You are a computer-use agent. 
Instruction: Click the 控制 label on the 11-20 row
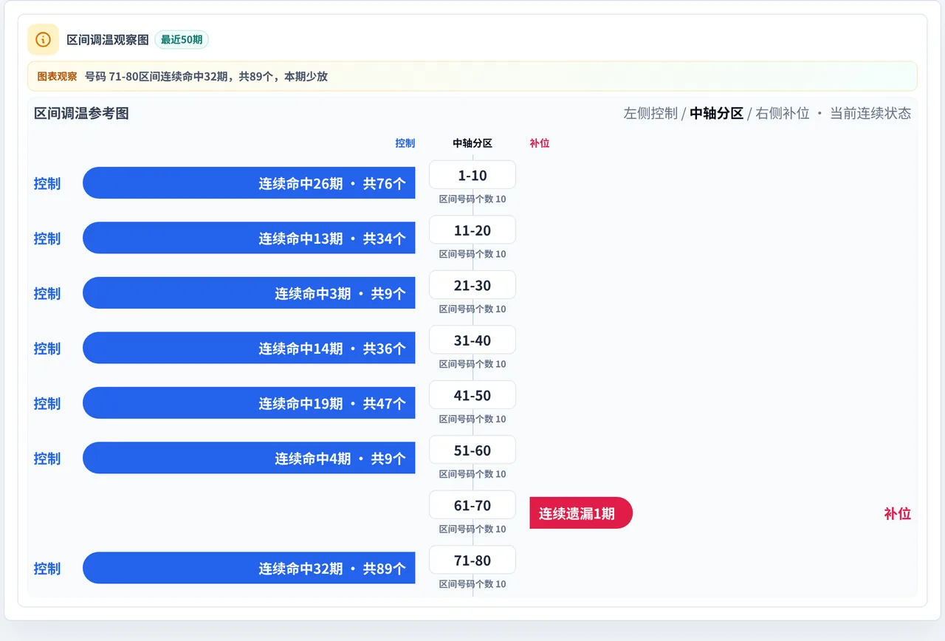click(x=47, y=239)
